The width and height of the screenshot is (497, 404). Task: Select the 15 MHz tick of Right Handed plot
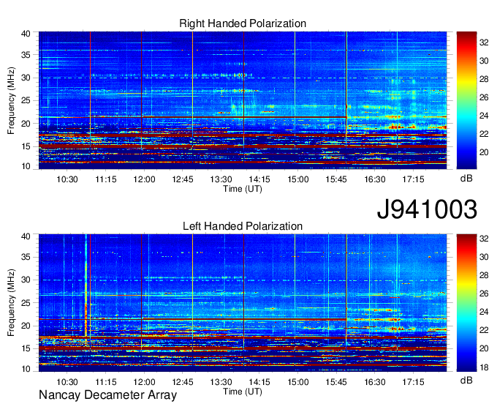[x=26, y=146]
